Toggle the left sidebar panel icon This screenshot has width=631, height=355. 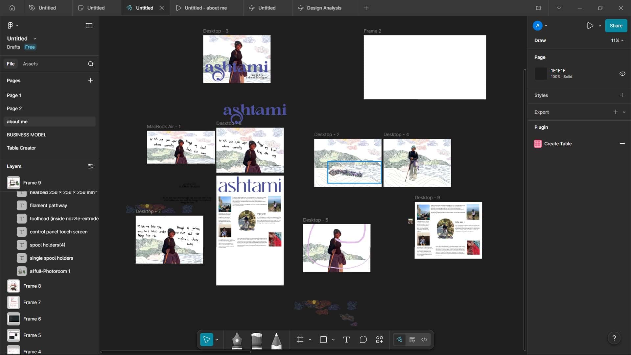click(89, 26)
